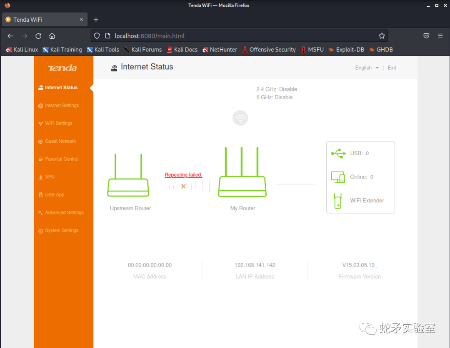450x348 pixels.
Task: Click MAC address 00:00:00:00:00:00
Action: [150, 265]
